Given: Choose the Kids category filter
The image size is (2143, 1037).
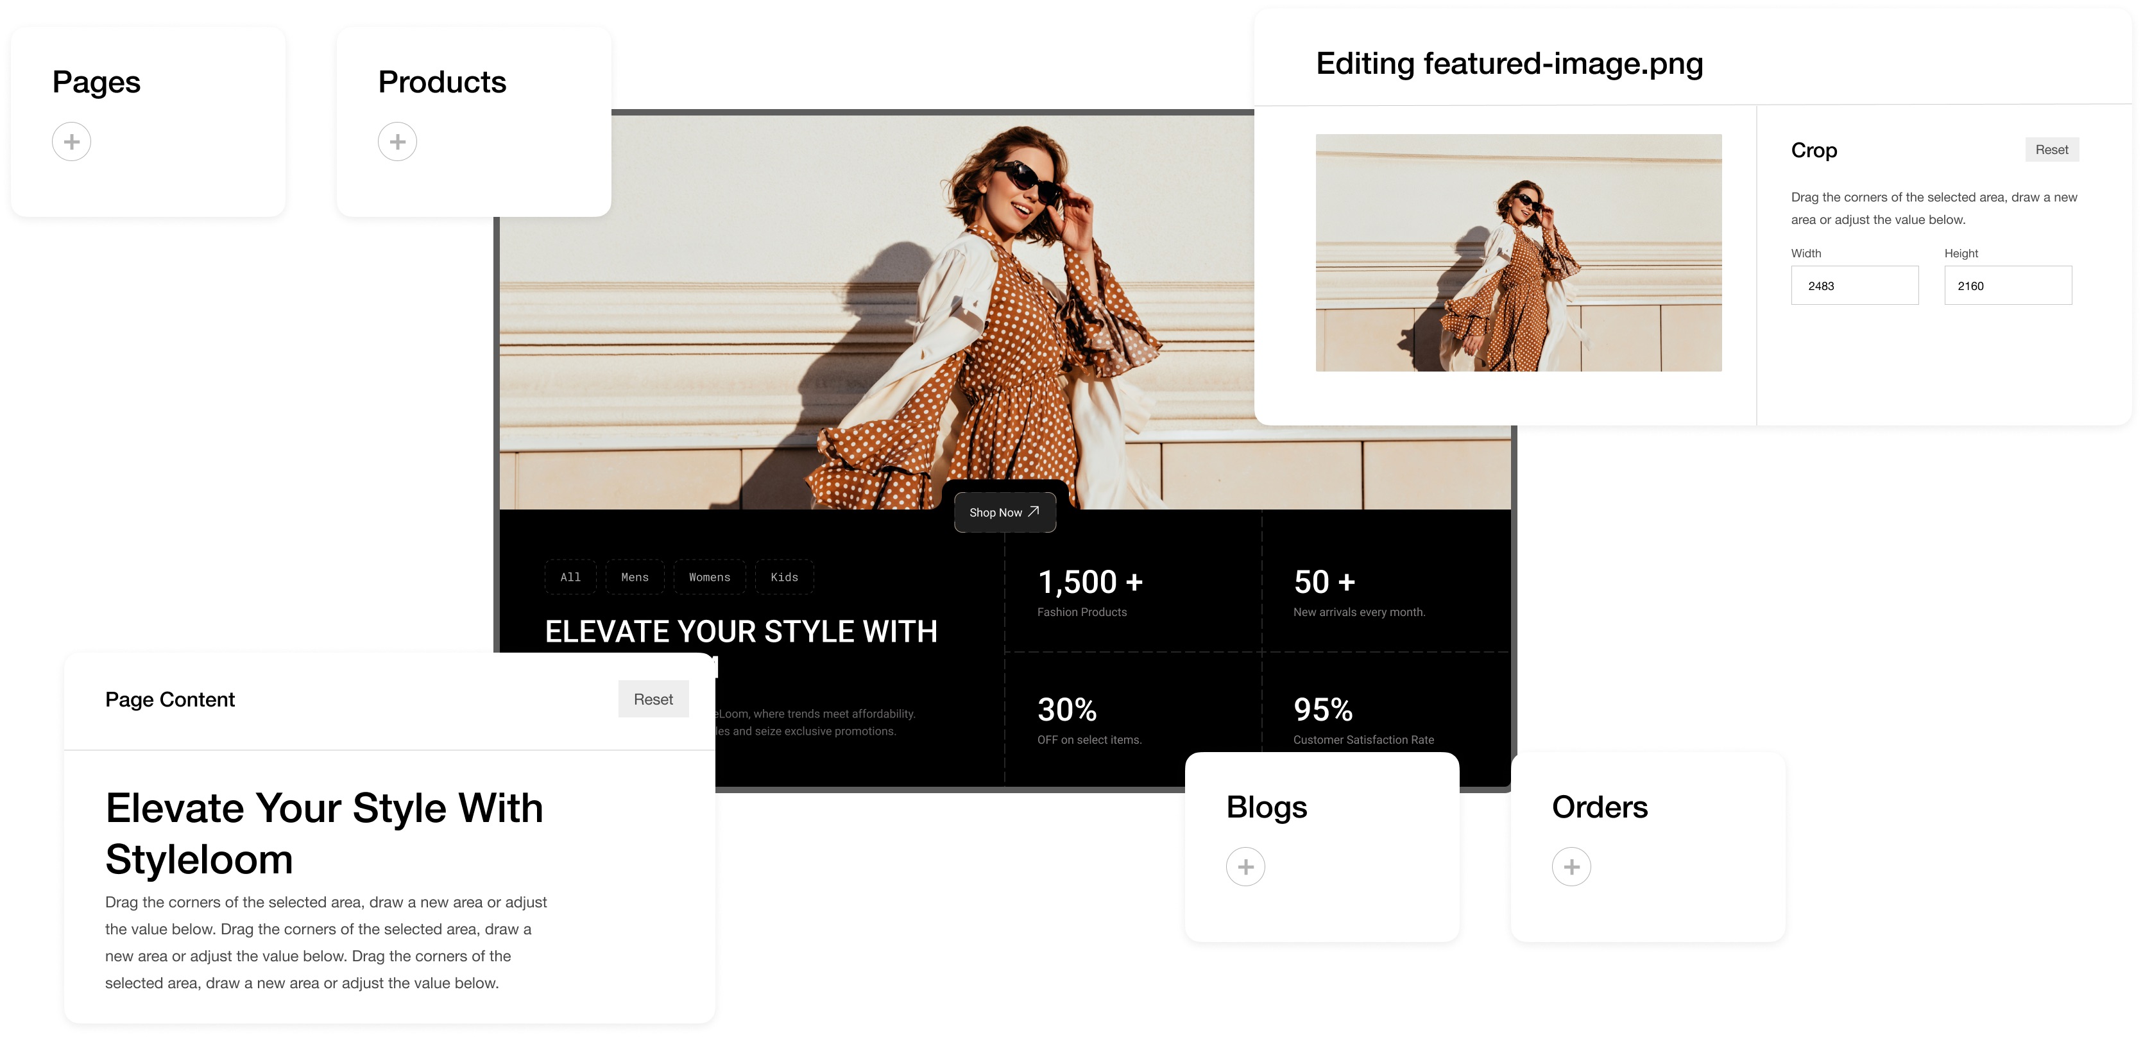Looking at the screenshot, I should pyautogui.click(x=785, y=577).
